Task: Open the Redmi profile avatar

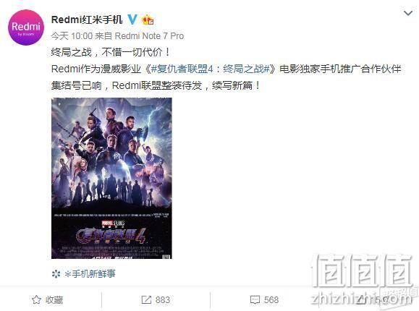Action: pos(26,27)
